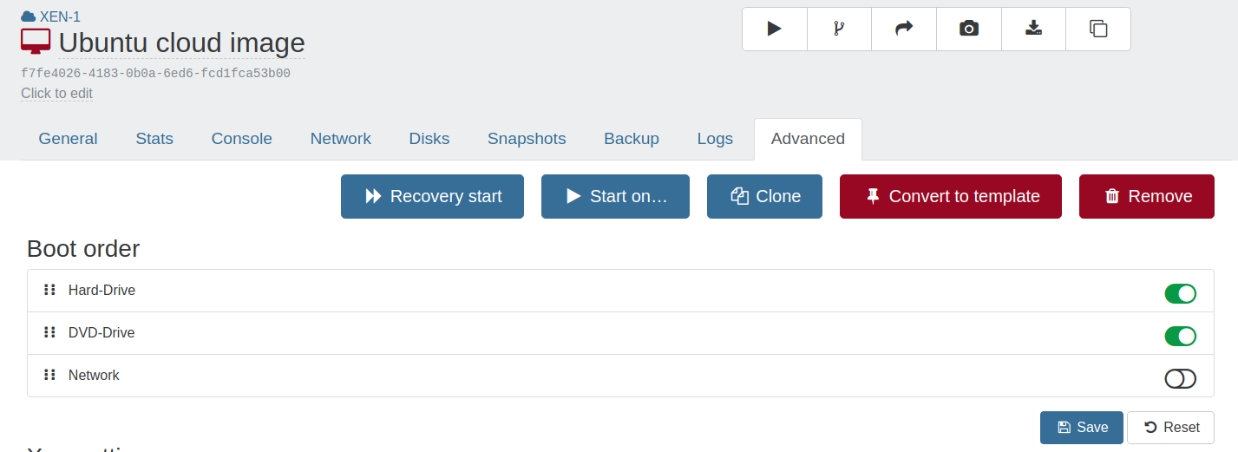The height and width of the screenshot is (452, 1238).
Task: Take a snapshot with the camera icon
Action: [969, 29]
